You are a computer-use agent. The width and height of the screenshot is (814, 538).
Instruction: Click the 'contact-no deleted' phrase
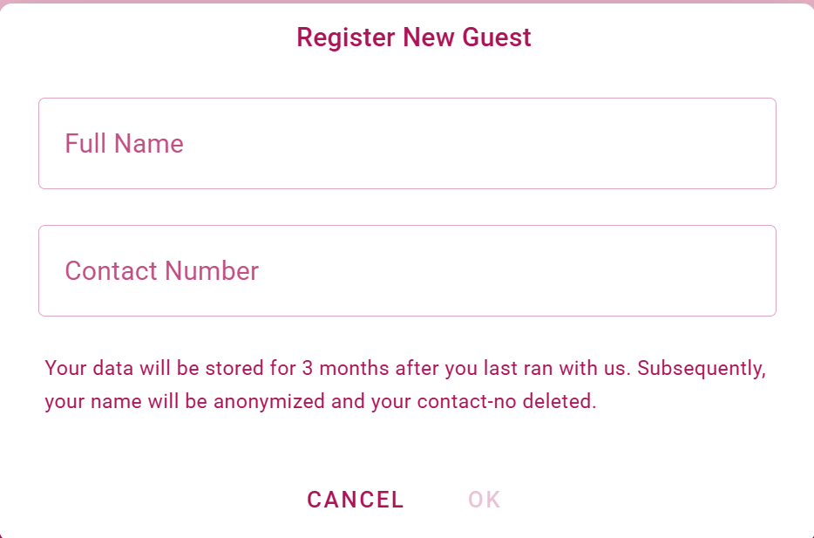tap(506, 403)
